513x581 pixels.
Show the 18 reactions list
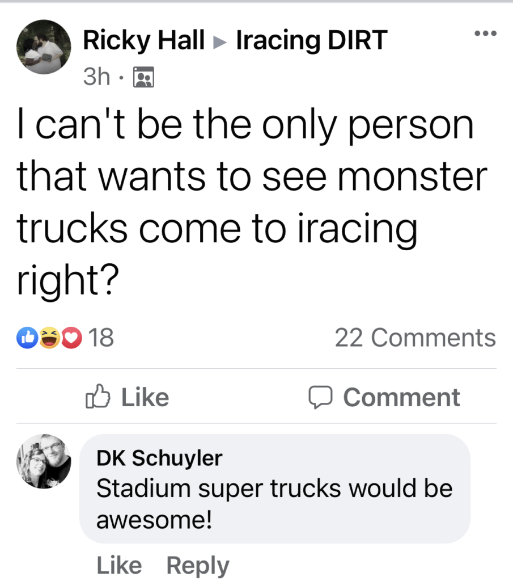pos(101,338)
